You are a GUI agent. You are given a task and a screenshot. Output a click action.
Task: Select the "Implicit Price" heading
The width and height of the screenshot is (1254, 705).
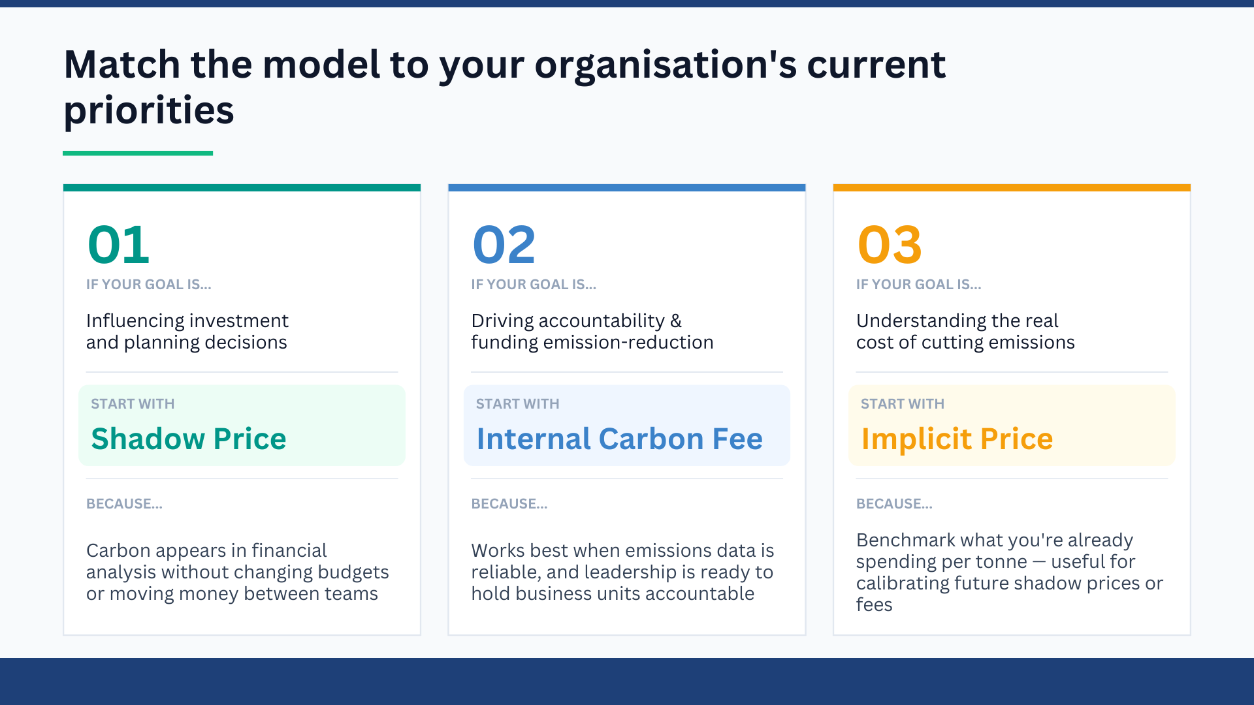957,439
